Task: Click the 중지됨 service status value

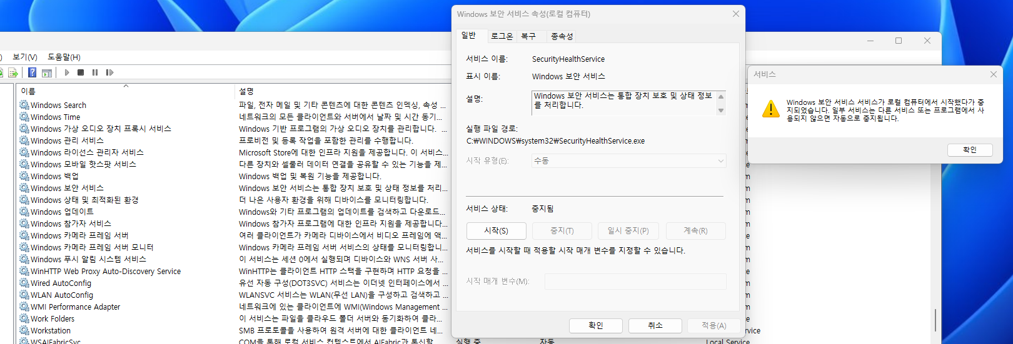Action: [542, 209]
